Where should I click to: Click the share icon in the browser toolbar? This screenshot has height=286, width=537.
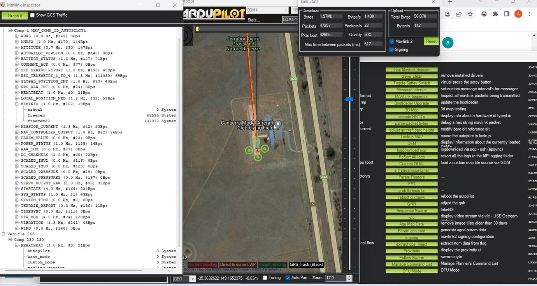pyautogui.click(x=459, y=14)
